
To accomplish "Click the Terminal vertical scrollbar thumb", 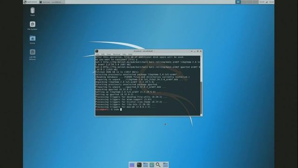I will point(201,98).
